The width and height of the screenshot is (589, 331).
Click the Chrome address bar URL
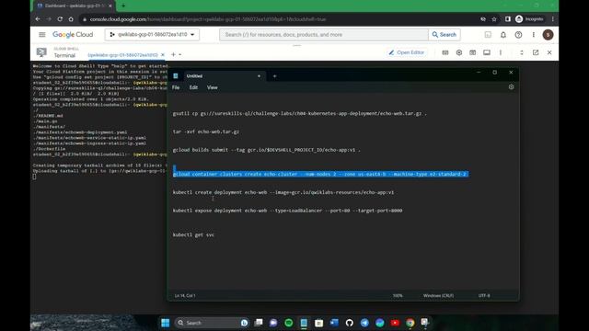tap(208, 19)
